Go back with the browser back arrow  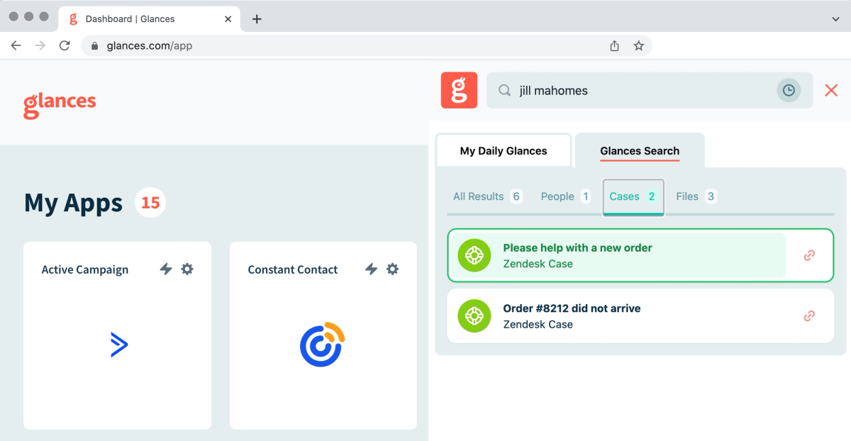point(16,45)
